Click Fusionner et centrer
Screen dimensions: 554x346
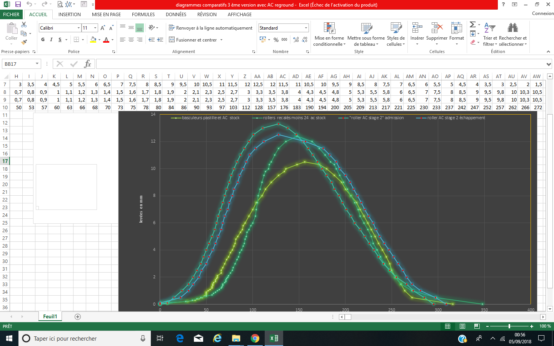point(193,40)
